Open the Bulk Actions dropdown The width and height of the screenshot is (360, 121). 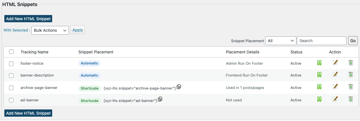[x=50, y=30]
